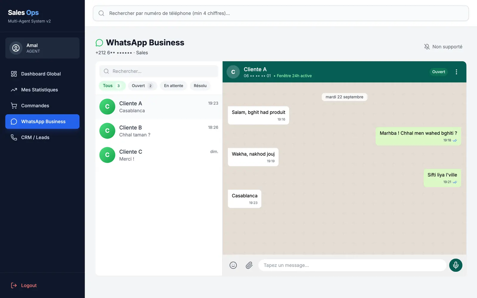Viewport: 477px width, 298px height.
Task: Open the emoji picker
Action: click(233, 265)
